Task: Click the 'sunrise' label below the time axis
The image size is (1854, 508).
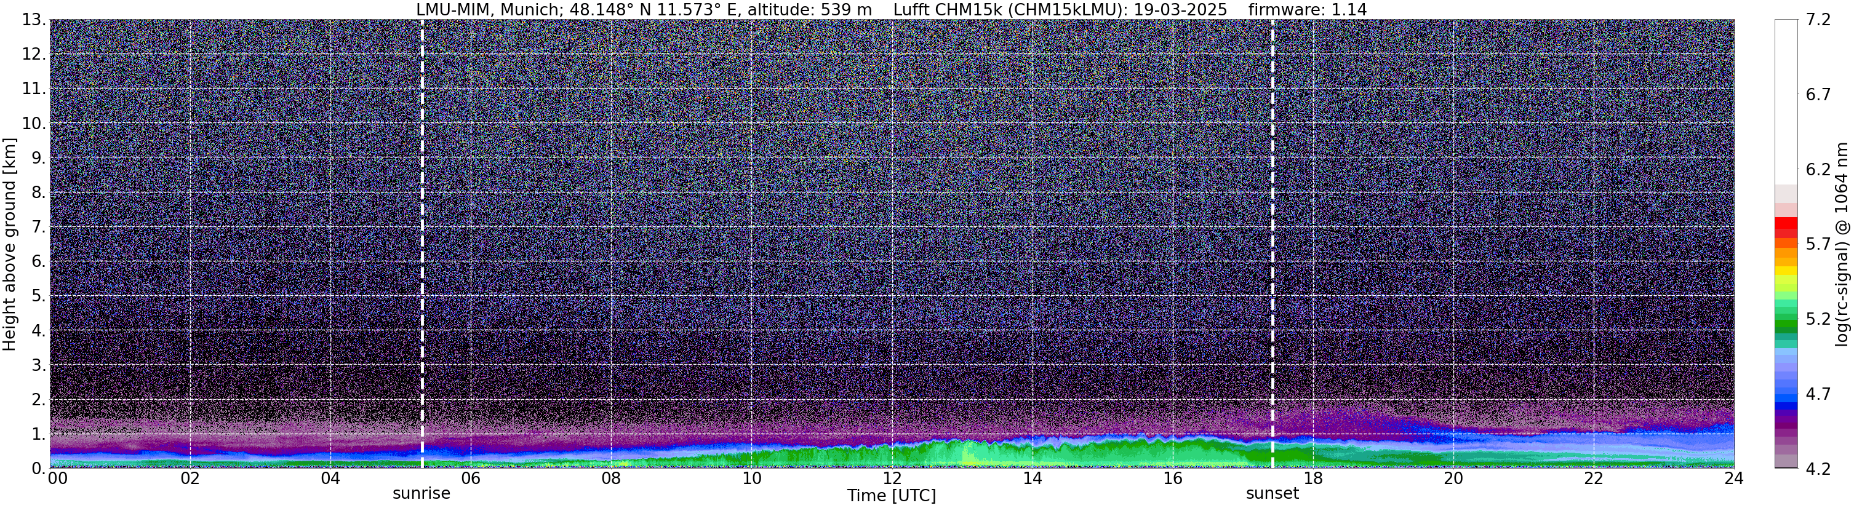Action: point(421,494)
